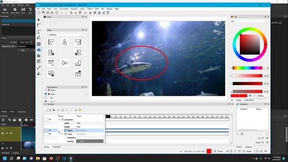Screen dimensions: 288x162
Task: Click the Save button in Shotcut toolbar
Action: pyautogui.click(x=23, y=10)
